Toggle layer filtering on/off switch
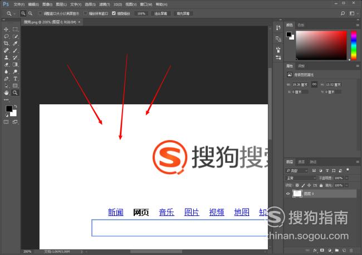This screenshot has height=255, width=362. pyautogui.click(x=348, y=170)
